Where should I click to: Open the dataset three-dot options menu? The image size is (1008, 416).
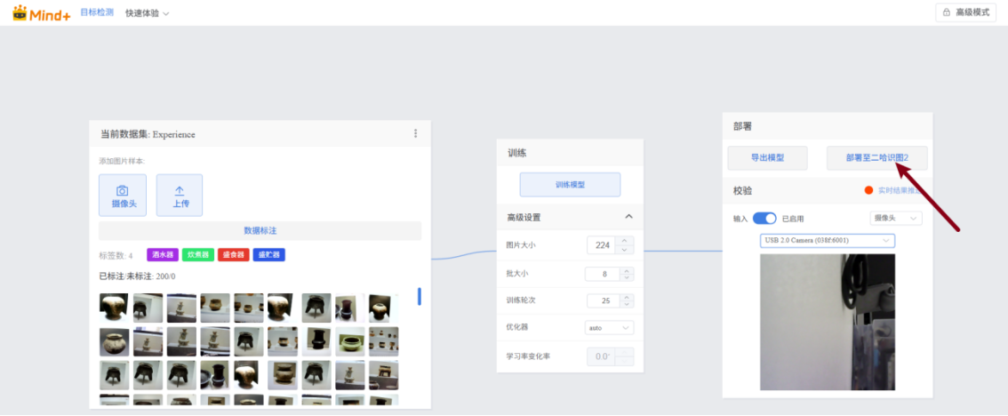click(x=415, y=133)
